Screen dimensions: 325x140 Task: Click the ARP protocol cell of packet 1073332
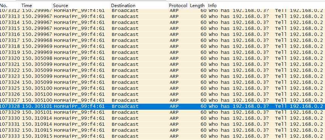coord(174,130)
